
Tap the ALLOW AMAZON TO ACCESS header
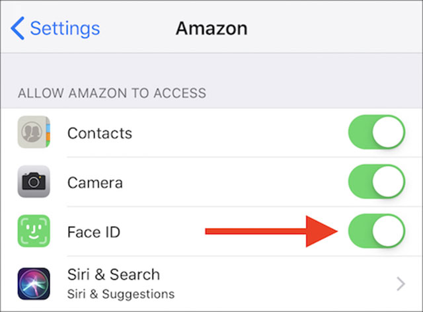pos(112,93)
